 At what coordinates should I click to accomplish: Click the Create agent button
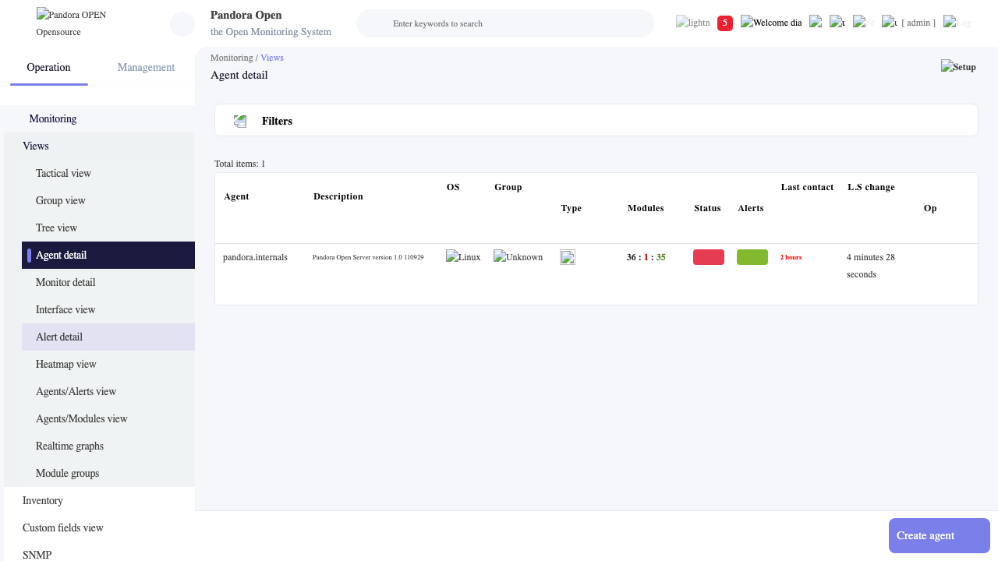[940, 535]
